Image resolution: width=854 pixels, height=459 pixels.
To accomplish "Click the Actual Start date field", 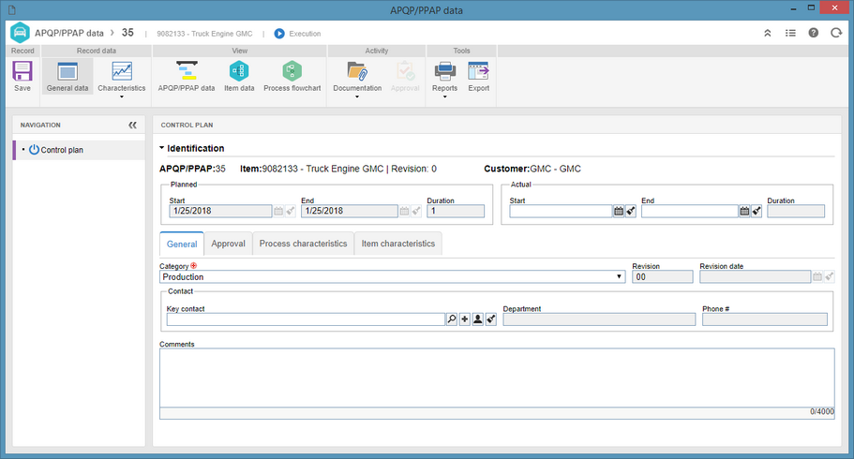I will pos(561,212).
